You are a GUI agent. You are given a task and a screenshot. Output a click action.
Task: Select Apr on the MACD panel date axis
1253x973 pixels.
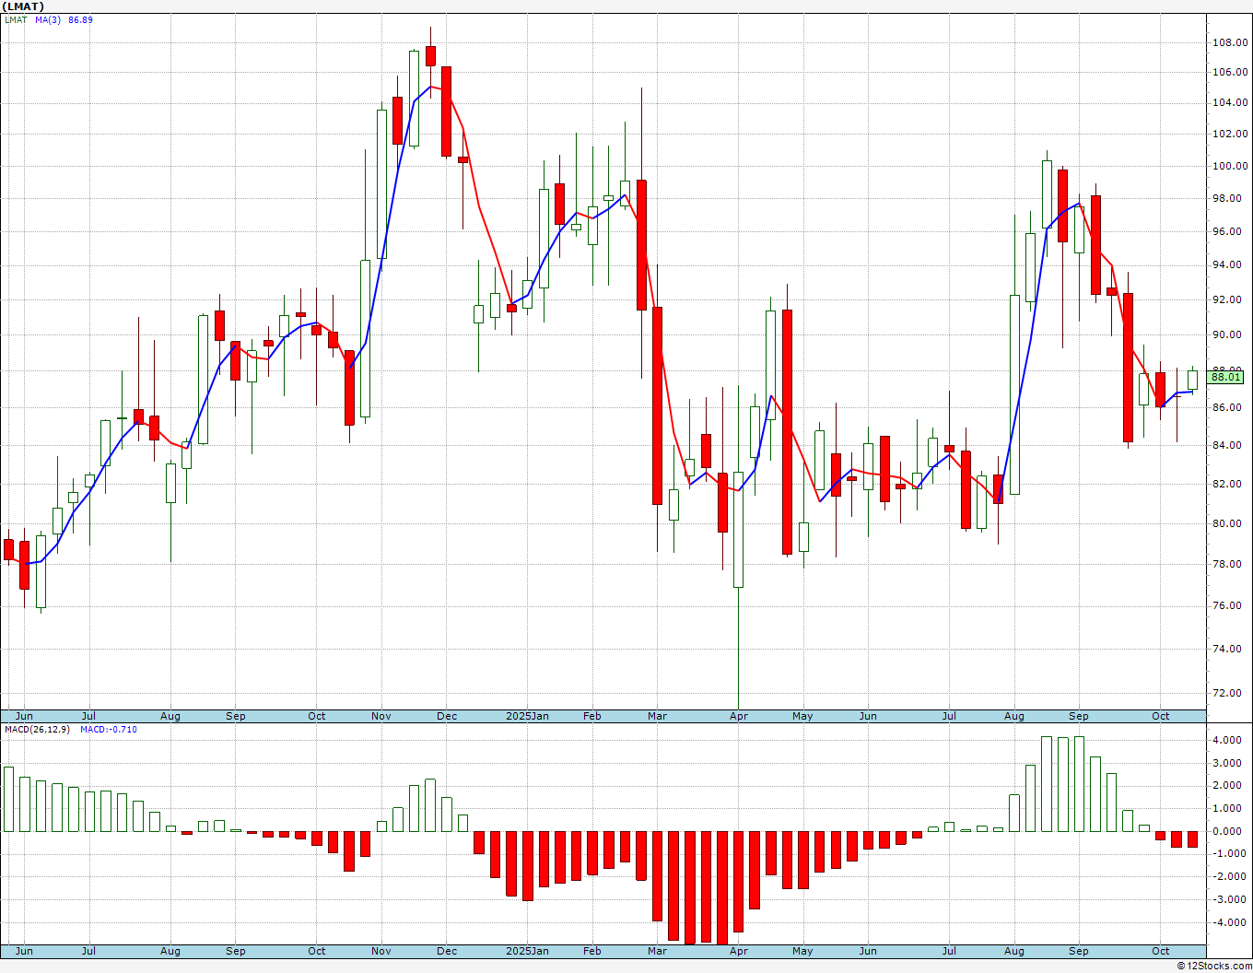(x=739, y=951)
